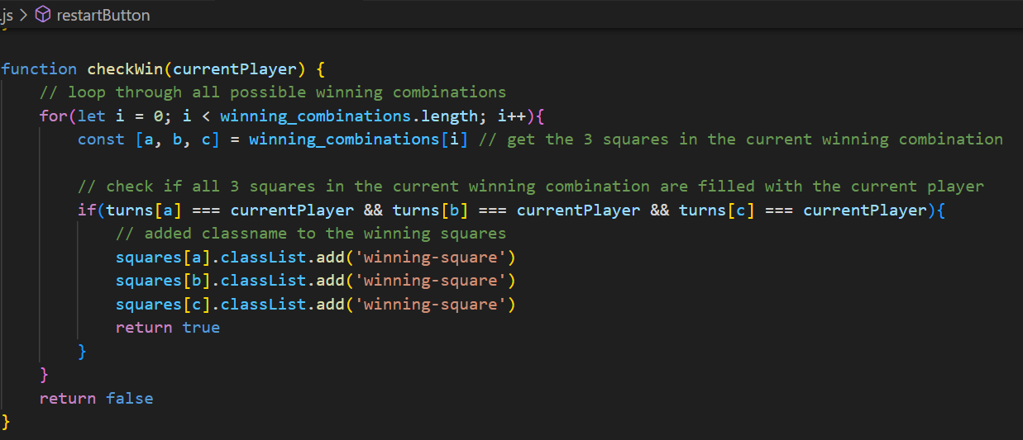Click the 'return true' statement
The image size is (1023, 440).
[x=168, y=328]
